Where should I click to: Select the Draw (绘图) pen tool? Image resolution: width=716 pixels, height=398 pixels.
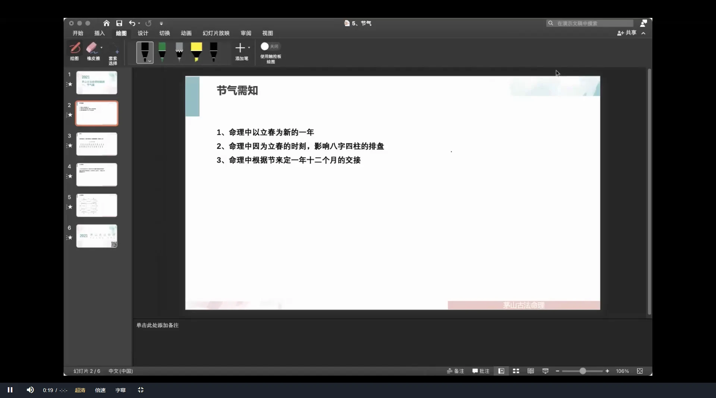[x=75, y=51]
